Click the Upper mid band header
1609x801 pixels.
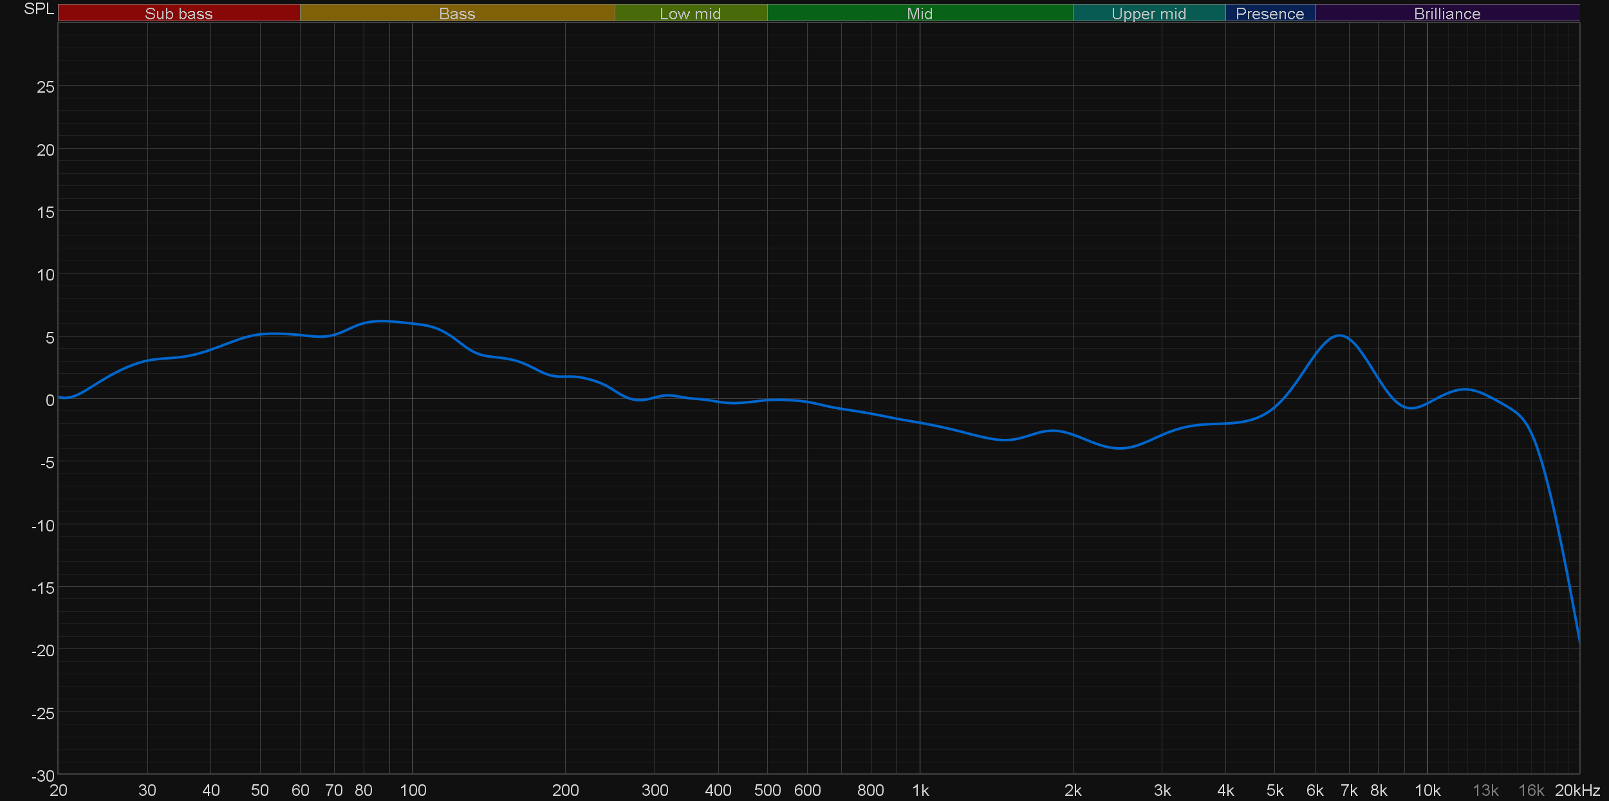[x=1148, y=14]
